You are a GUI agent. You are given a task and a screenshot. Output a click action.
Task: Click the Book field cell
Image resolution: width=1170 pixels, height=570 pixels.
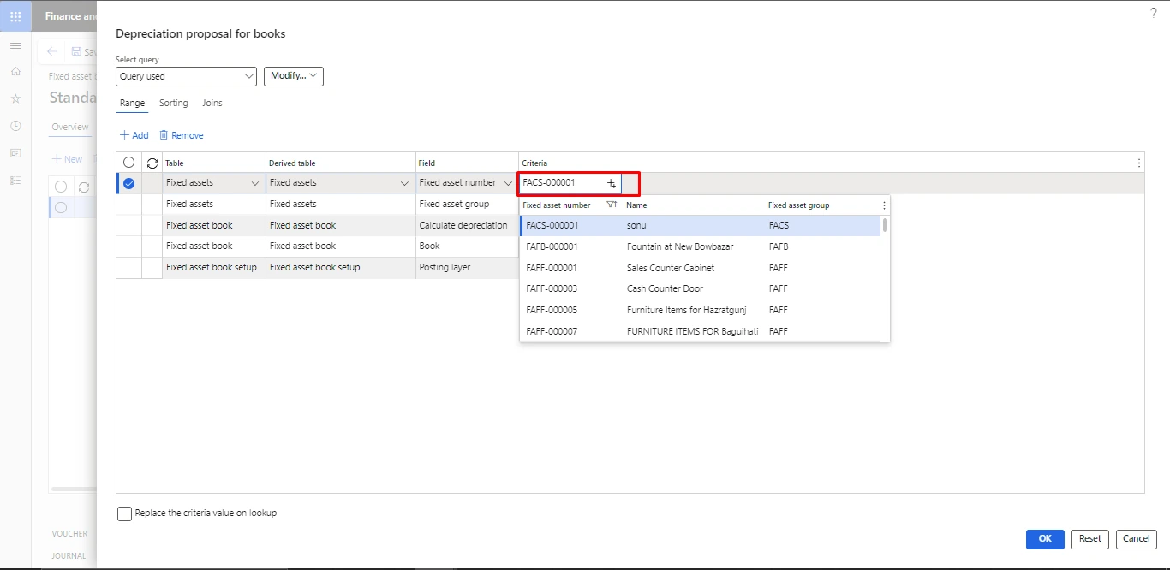[467, 246]
